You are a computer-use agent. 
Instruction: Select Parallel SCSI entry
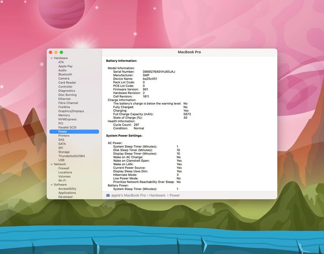click(x=67, y=127)
